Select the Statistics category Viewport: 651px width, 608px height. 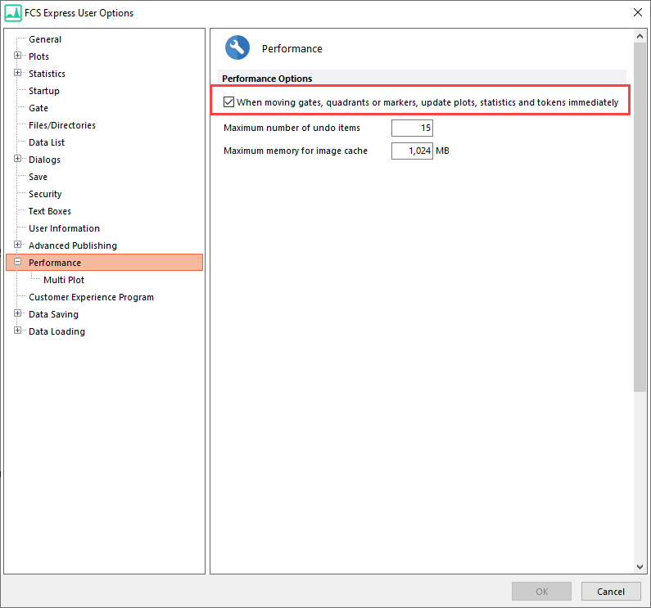point(47,74)
